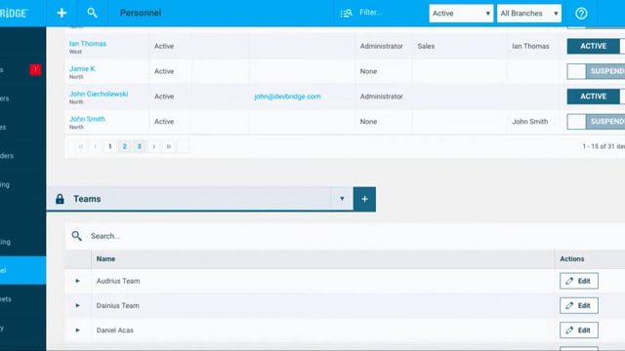Click Administrator role in John Ciecholewski row

[382, 97]
